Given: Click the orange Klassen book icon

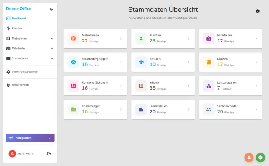Looking at the screenshot, I should coord(208,62).
